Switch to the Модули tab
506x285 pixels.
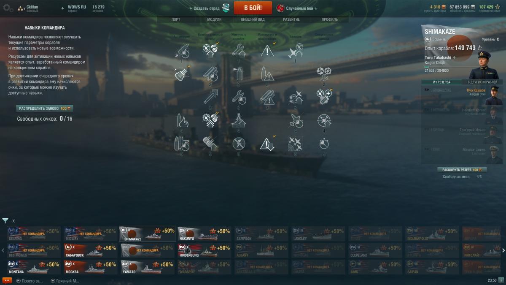click(x=214, y=19)
